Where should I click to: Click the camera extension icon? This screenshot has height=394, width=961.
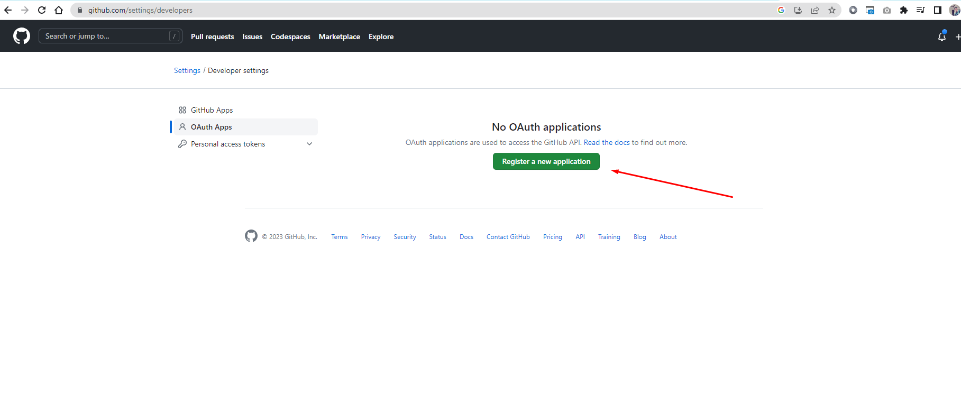pyautogui.click(x=887, y=10)
